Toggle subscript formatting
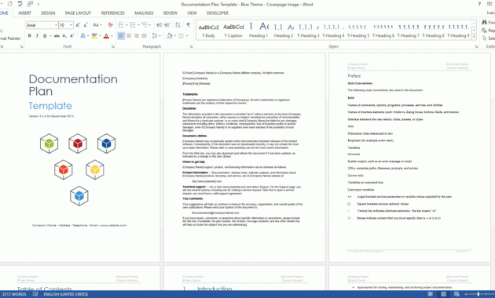The width and height of the screenshot is (495, 298). click(x=64, y=36)
